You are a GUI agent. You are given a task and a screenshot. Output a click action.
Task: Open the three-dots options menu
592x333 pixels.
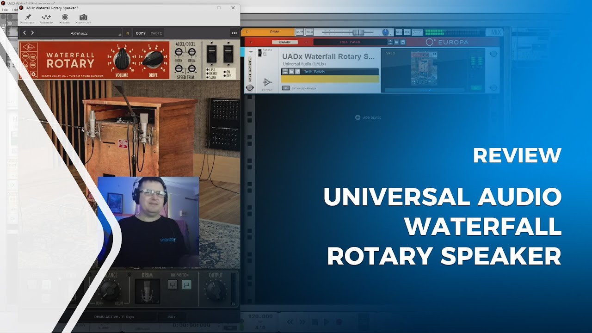coord(234,33)
